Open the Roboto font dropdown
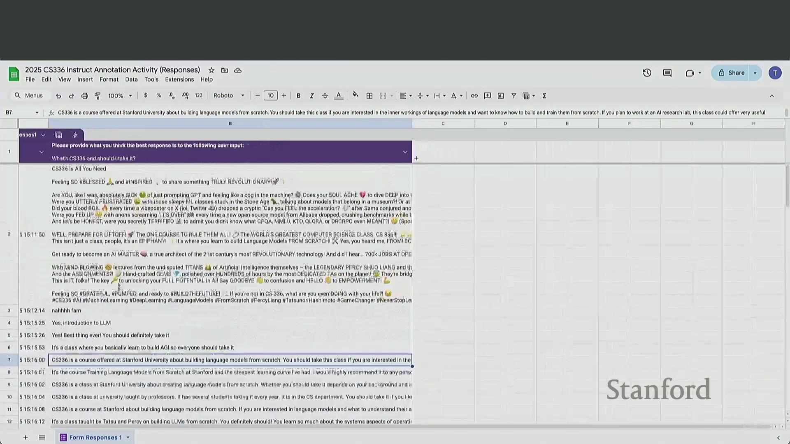Screen dimensions: 790x444 [x=229, y=96]
